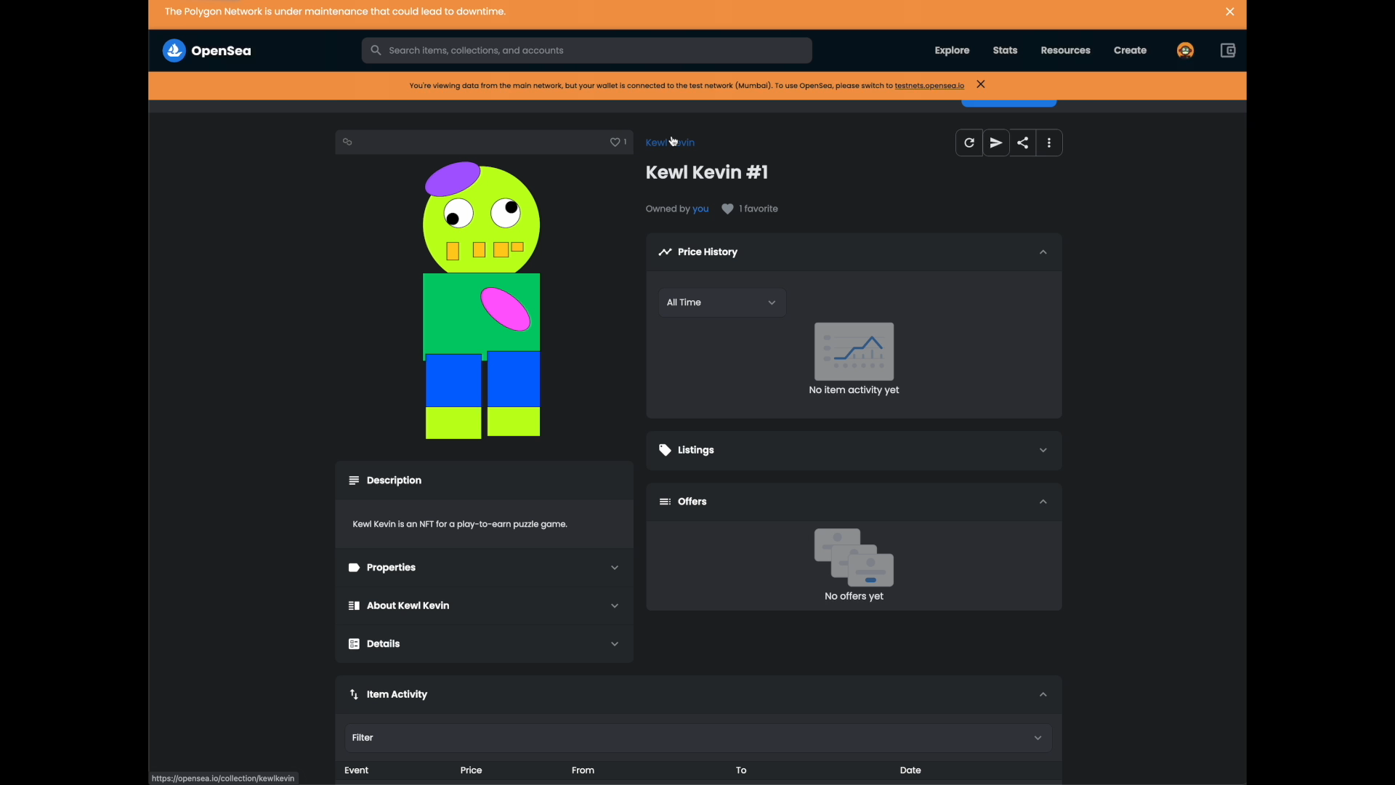This screenshot has width=1395, height=785.
Task: Click the share icon button
Action: click(x=1023, y=143)
